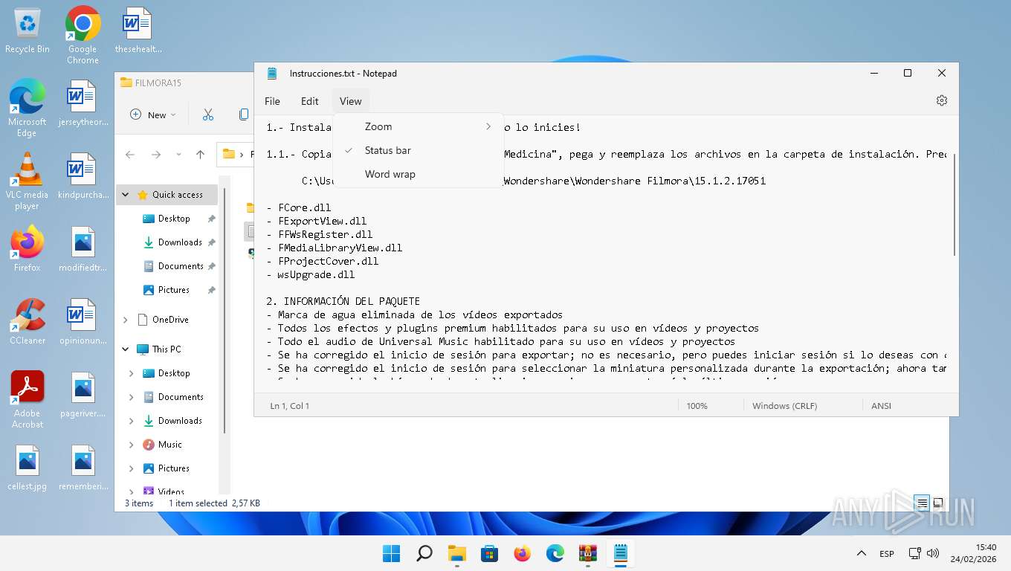Expand the Zoom submenu arrow
Screen dimensions: 1011x571
(x=488, y=126)
